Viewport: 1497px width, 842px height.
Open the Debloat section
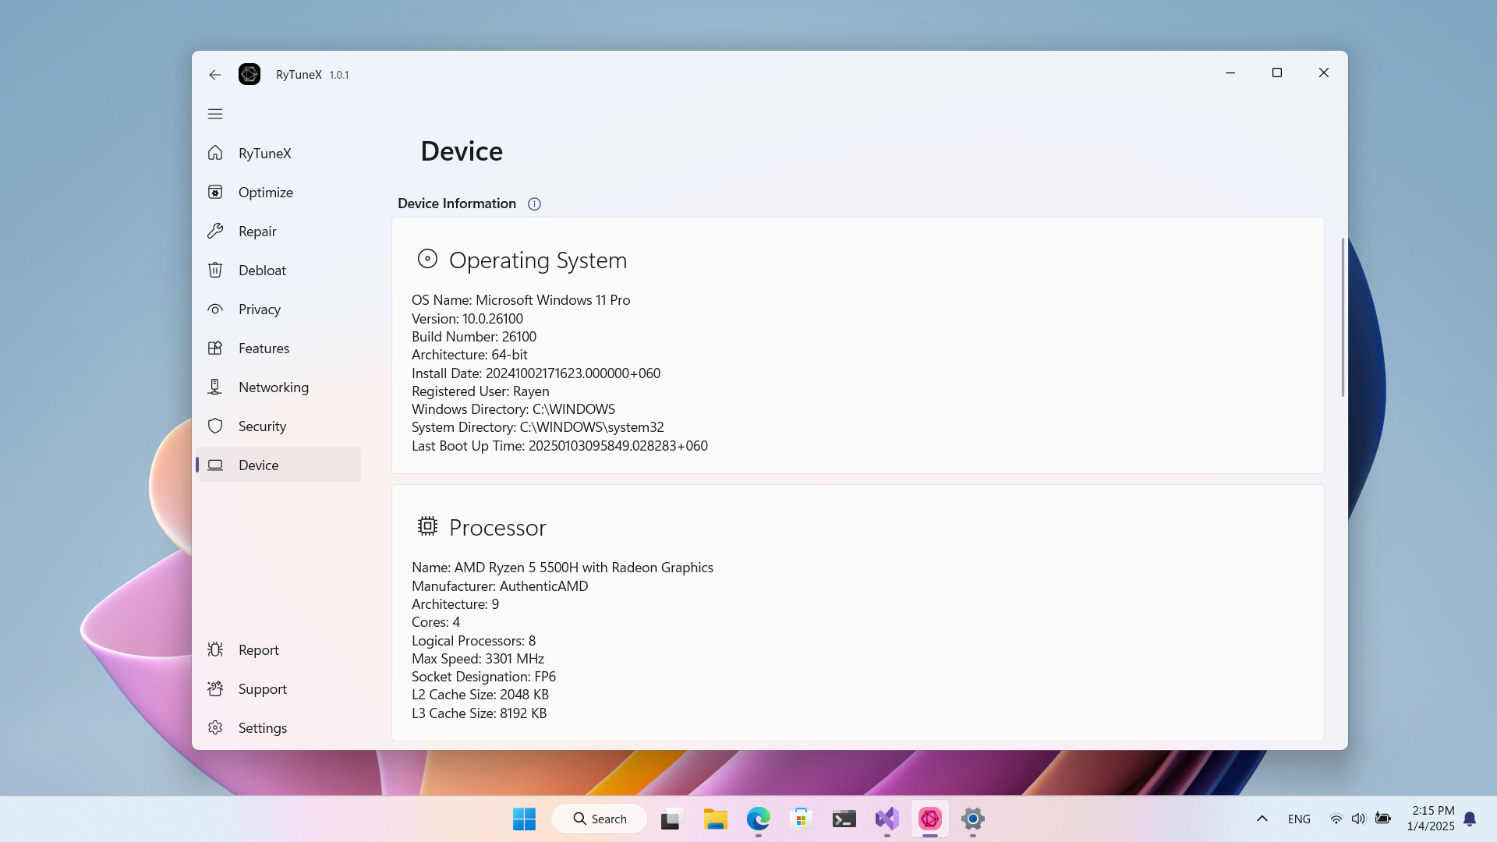click(278, 270)
